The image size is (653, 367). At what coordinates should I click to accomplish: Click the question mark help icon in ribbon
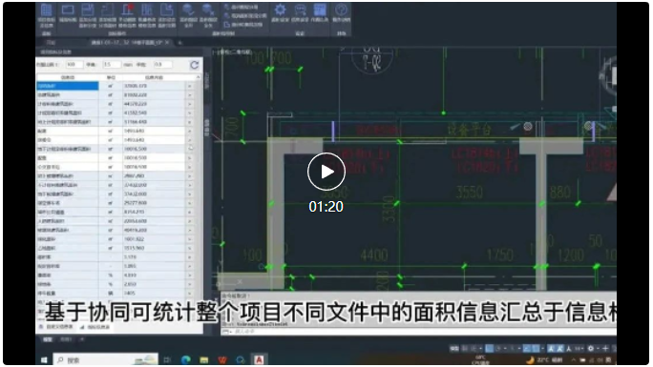click(341, 10)
